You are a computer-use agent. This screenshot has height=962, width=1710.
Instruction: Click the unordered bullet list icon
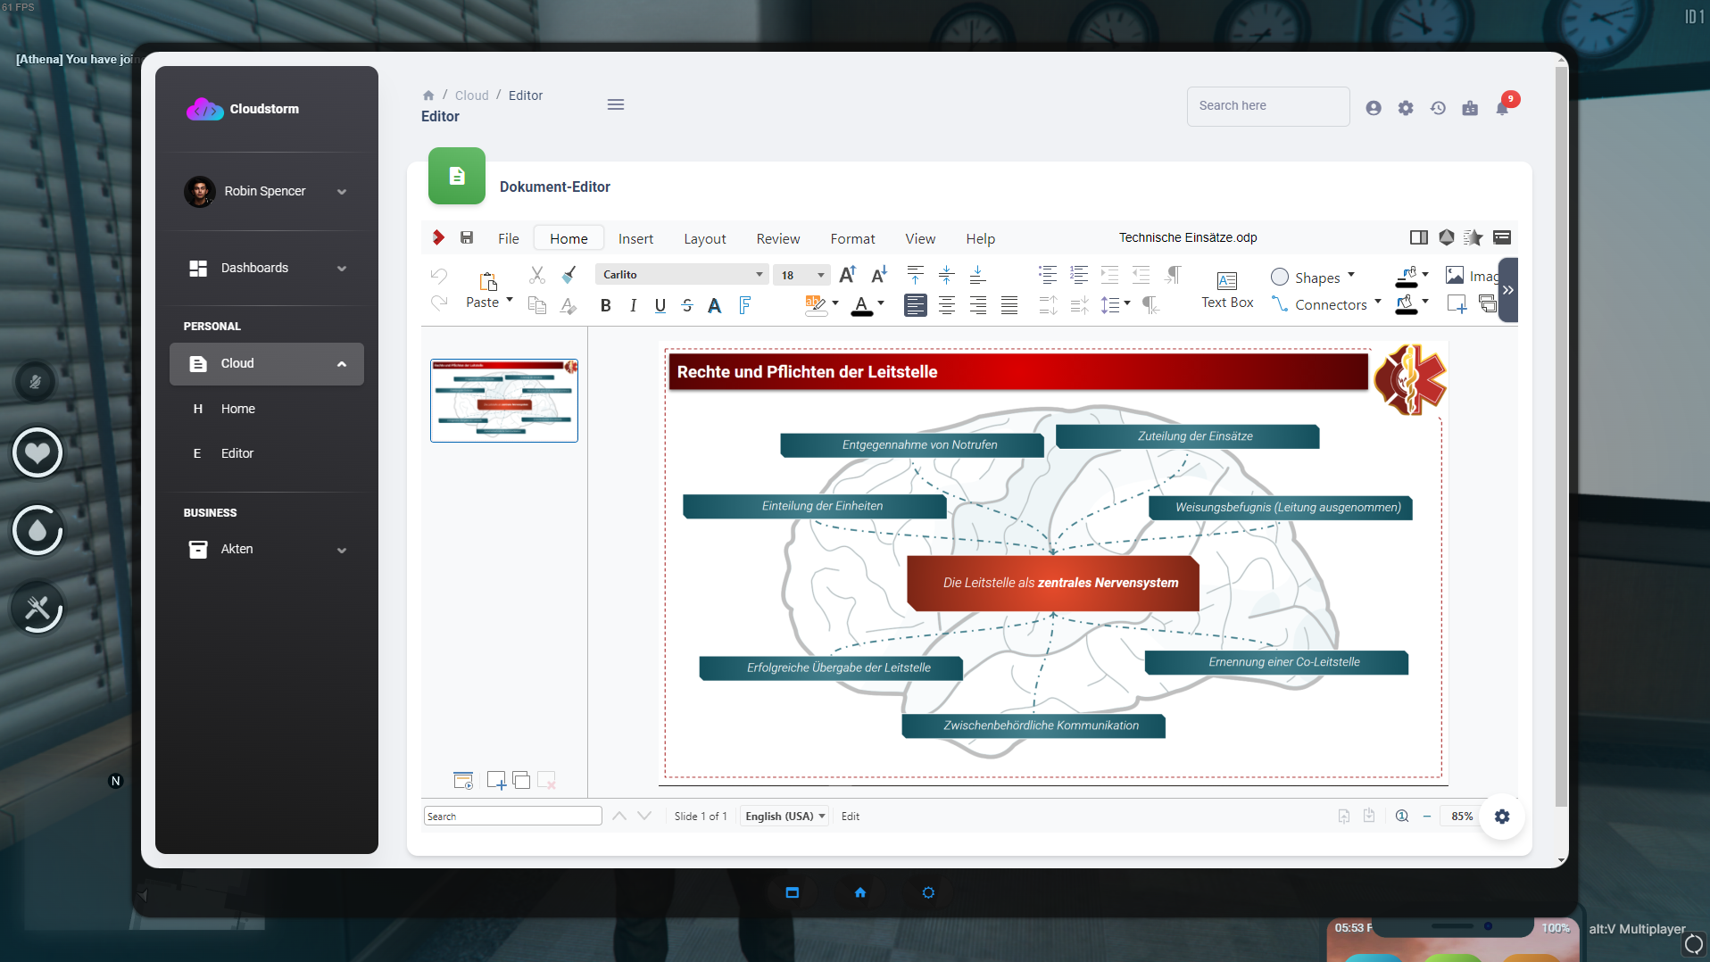pyautogui.click(x=1048, y=275)
